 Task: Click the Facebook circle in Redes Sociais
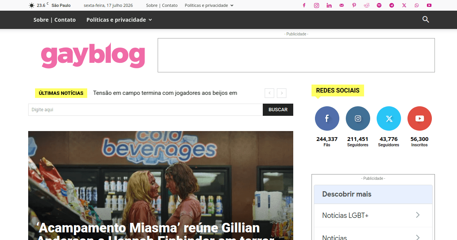327,118
